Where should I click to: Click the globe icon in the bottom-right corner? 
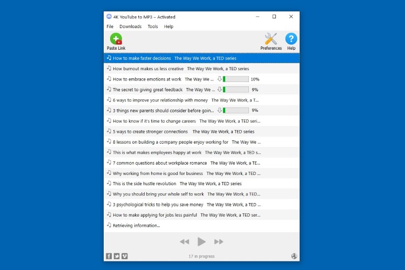pos(294,256)
